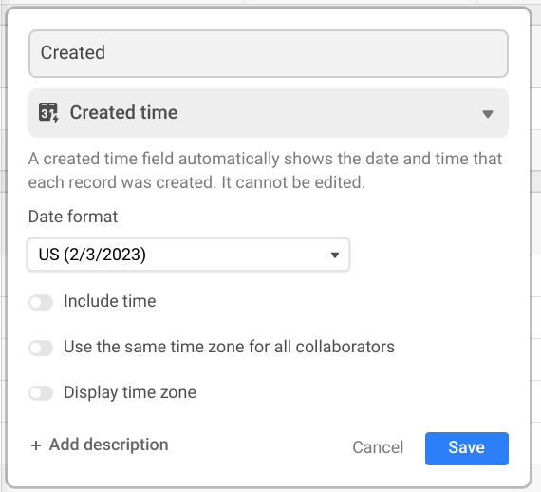Click the Date format caret arrow

pos(335,255)
